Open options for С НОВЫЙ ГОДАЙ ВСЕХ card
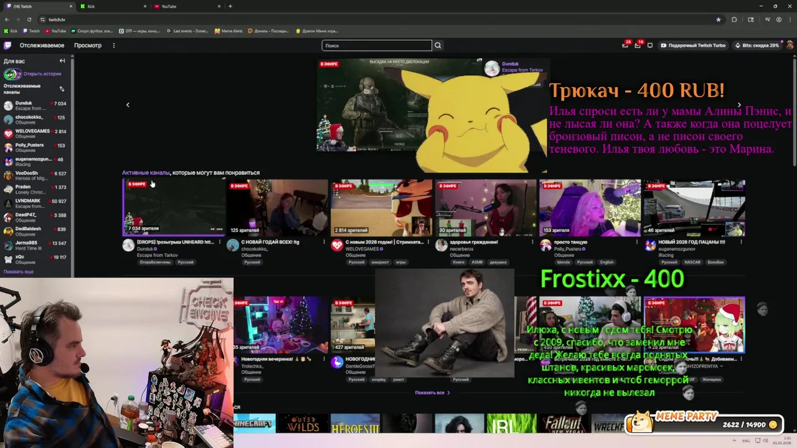797x448 pixels. (x=324, y=242)
